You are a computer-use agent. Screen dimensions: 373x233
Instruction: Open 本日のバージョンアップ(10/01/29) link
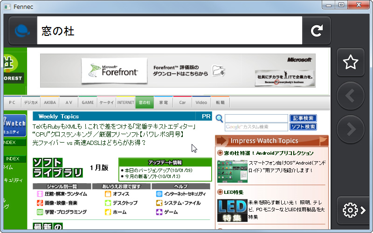point(158,170)
